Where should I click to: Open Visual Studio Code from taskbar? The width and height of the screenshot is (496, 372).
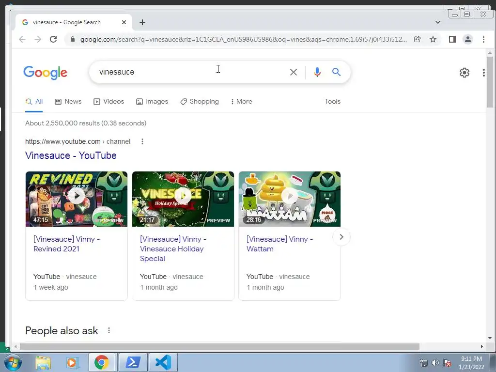click(x=163, y=362)
